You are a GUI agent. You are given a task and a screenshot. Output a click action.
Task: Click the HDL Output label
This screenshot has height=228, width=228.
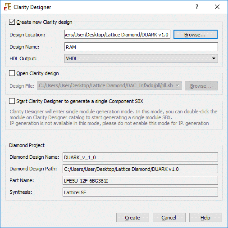[23, 58]
